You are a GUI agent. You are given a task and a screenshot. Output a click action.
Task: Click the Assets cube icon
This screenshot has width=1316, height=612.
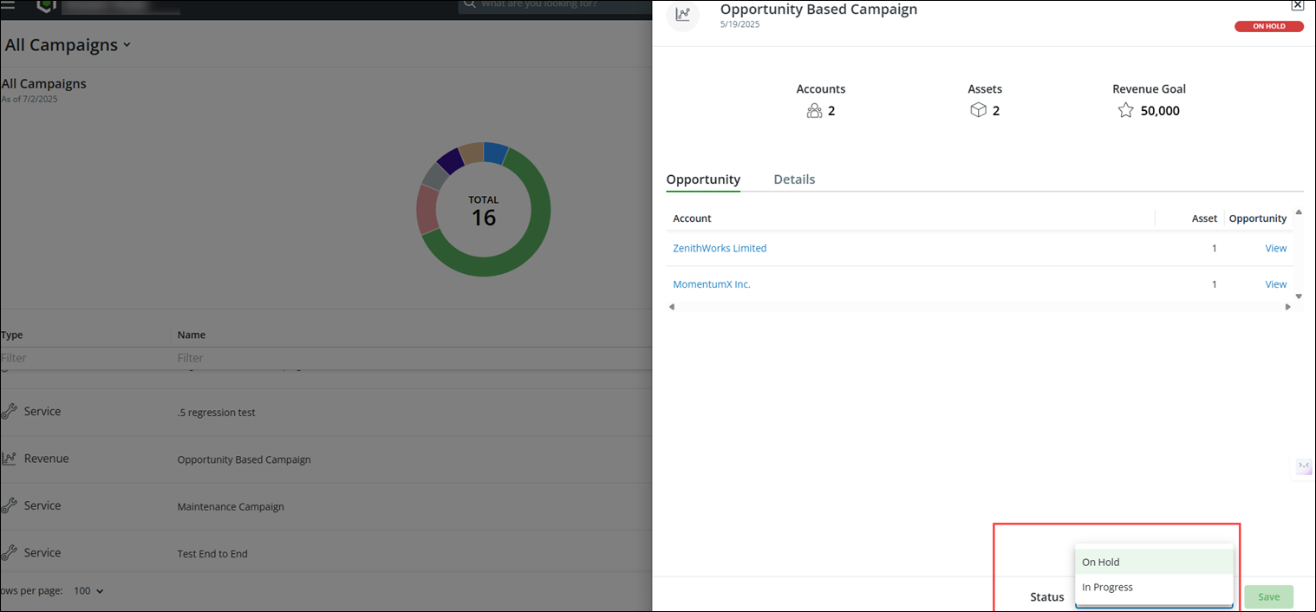coord(978,110)
